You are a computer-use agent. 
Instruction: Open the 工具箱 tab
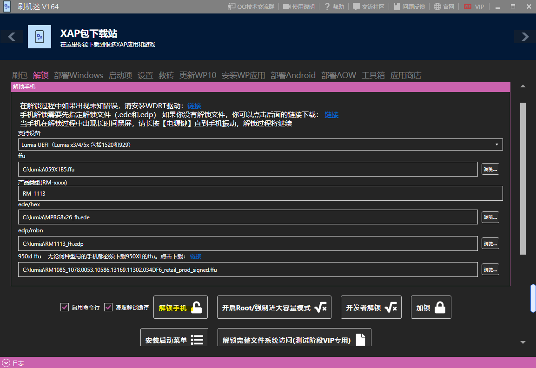pos(373,75)
